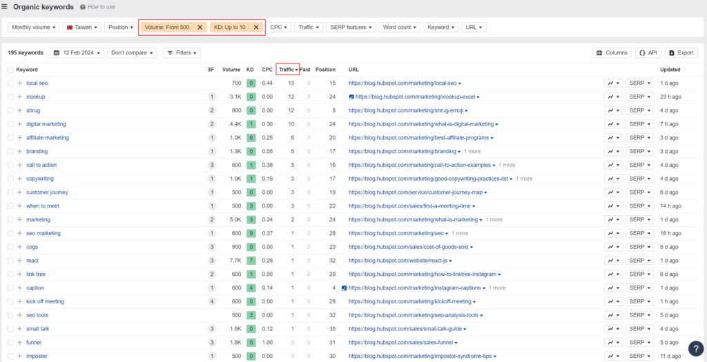Toggle the select-all checkbox in Keyword header
Image resolution: width=707 pixels, height=362 pixels.
(x=10, y=70)
